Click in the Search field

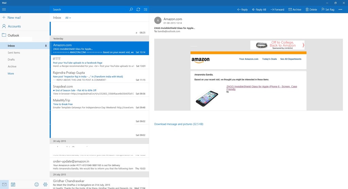tap(90, 9)
